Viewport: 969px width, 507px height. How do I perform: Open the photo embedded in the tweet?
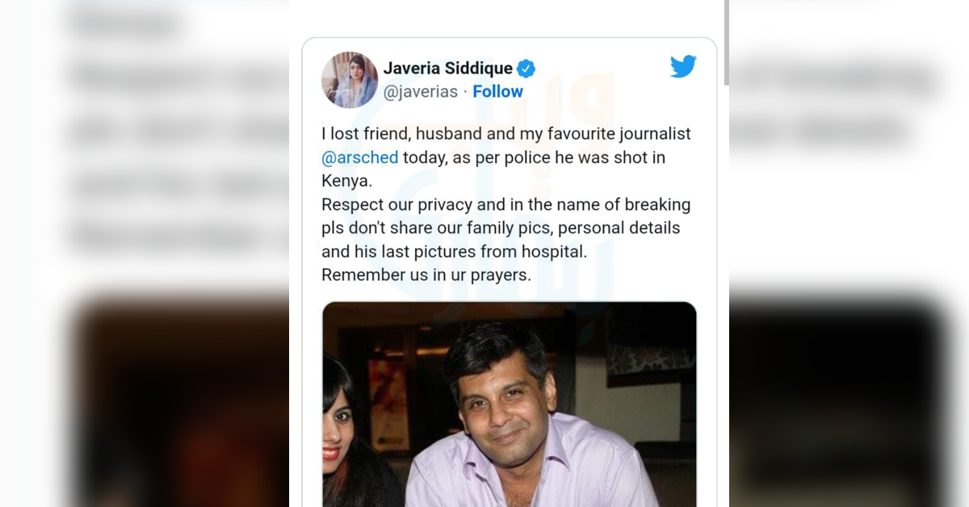point(509,404)
